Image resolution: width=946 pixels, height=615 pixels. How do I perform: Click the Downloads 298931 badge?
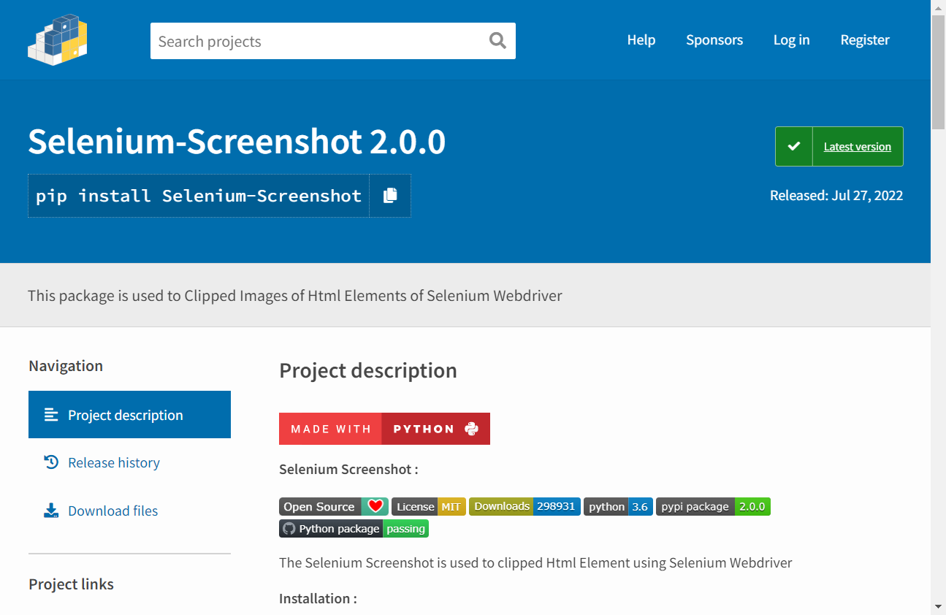pos(525,506)
